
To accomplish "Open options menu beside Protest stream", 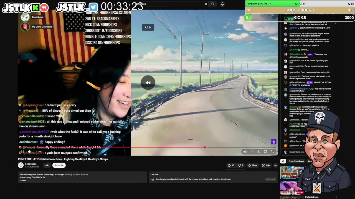I will (x=336, y=197).
